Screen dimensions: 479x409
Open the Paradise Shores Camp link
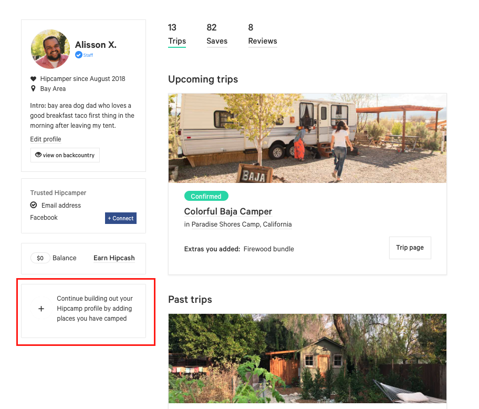click(x=225, y=224)
